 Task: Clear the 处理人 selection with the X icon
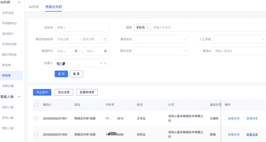[101, 63]
